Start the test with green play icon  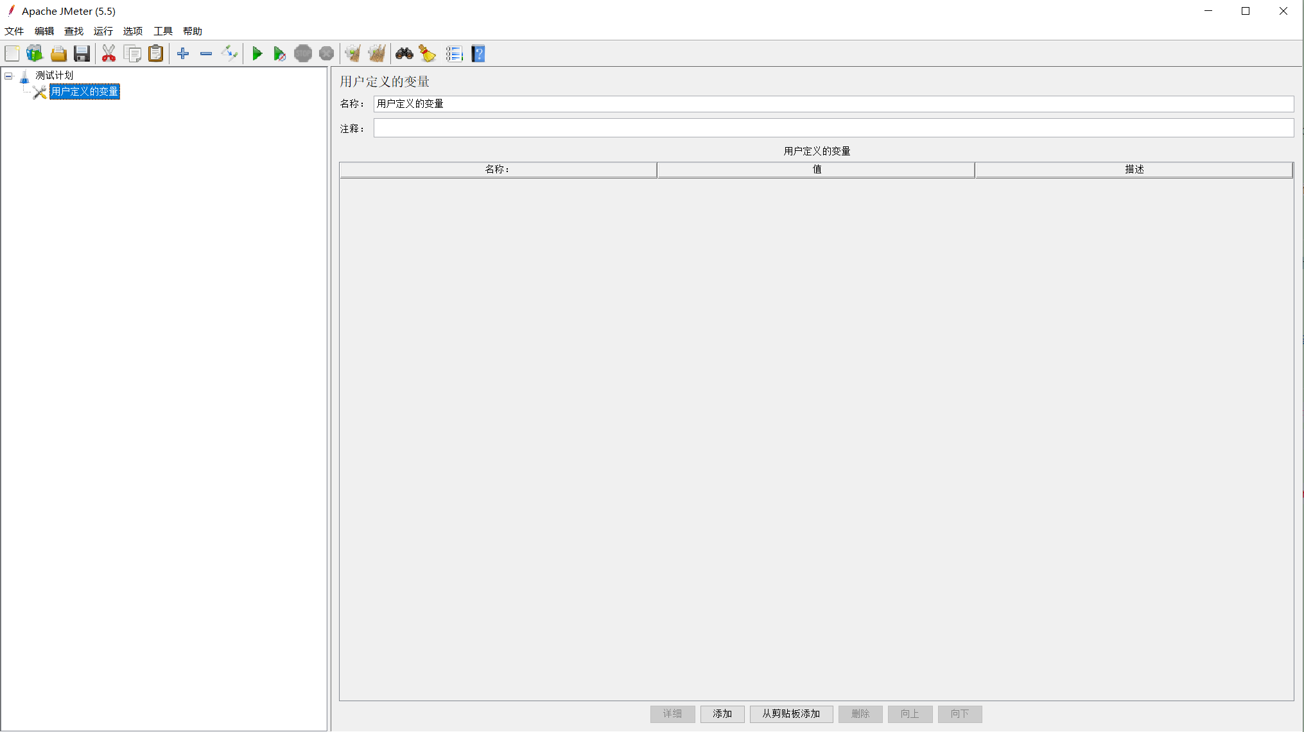257,54
